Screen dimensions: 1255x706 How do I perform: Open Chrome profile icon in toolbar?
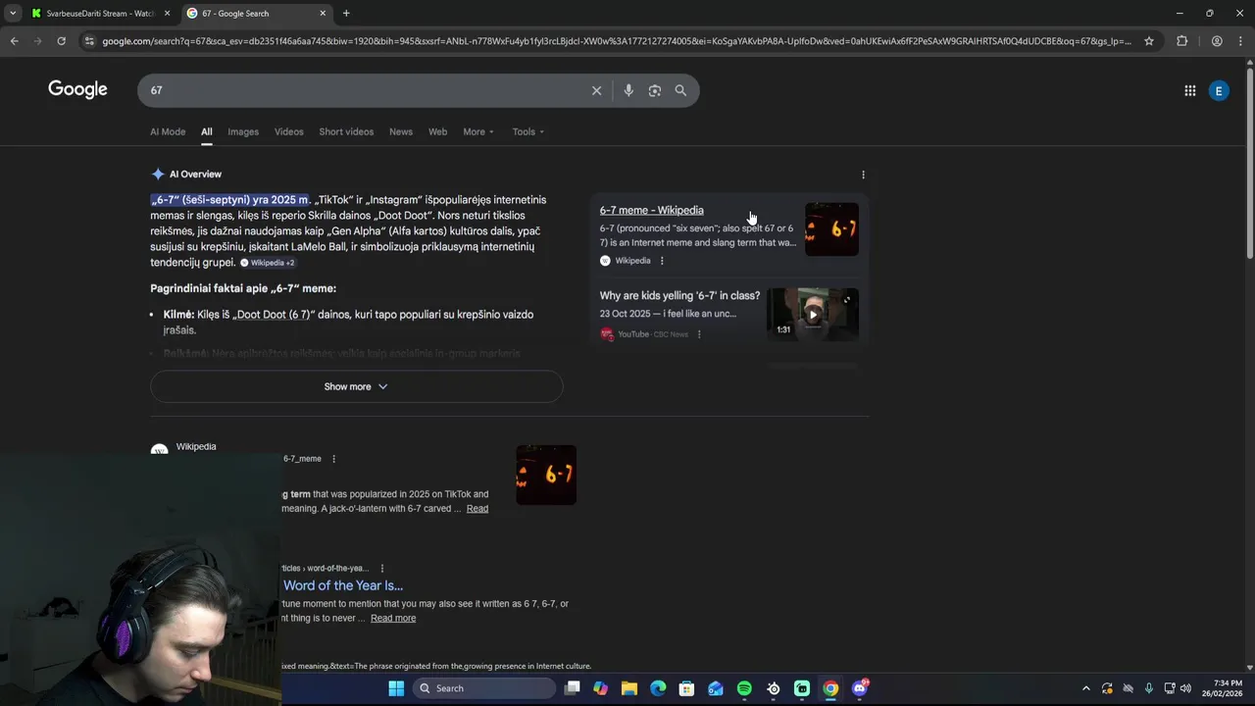(x=1217, y=41)
